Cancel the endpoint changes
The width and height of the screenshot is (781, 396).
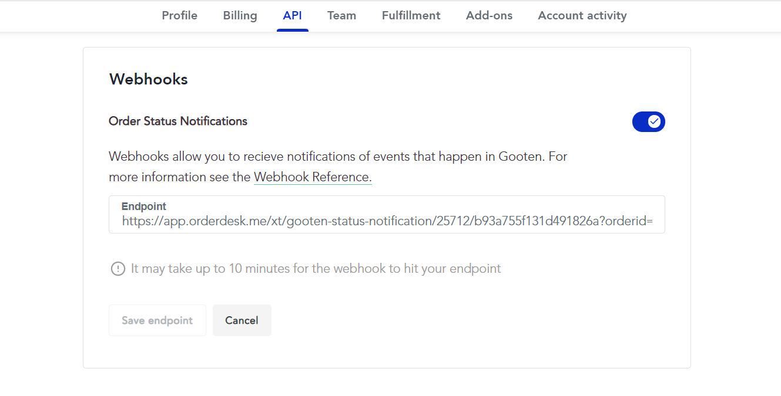click(242, 320)
